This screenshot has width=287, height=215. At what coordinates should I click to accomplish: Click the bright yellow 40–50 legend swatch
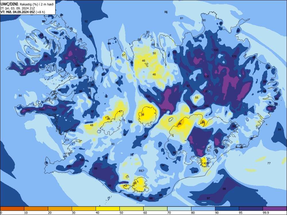coord(108,209)
